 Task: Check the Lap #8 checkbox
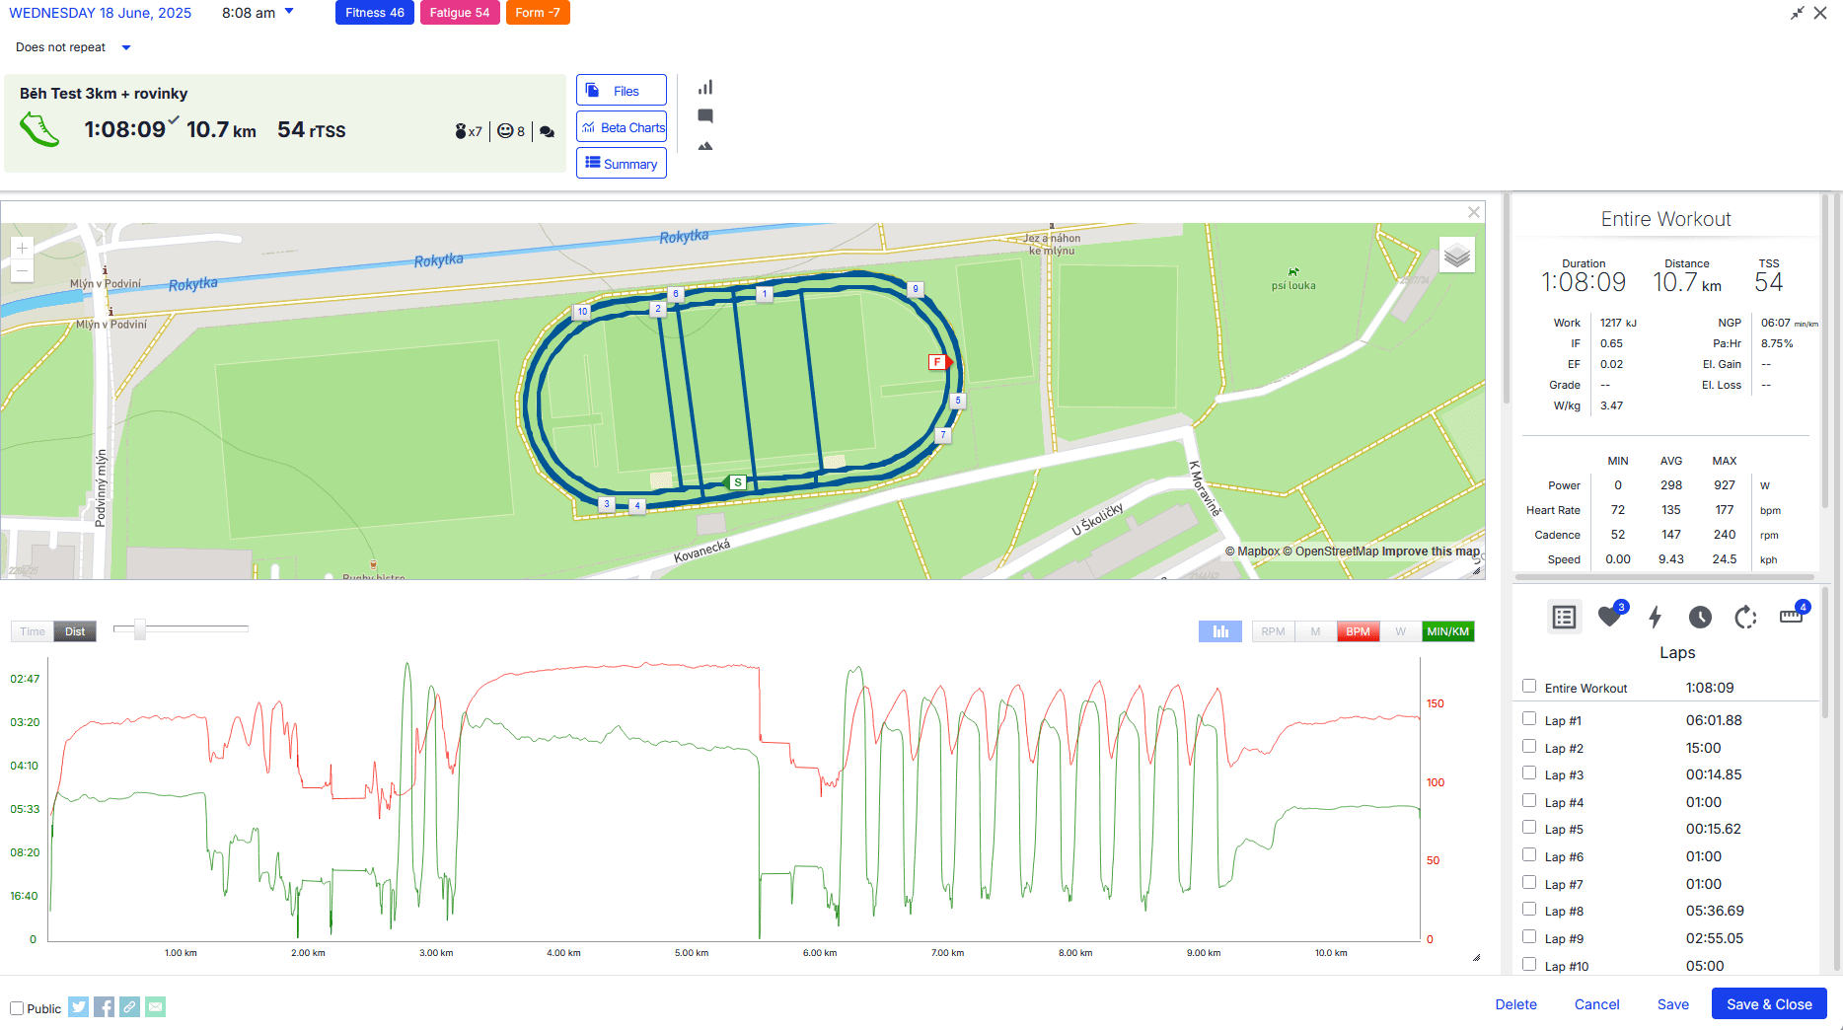coord(1529,909)
